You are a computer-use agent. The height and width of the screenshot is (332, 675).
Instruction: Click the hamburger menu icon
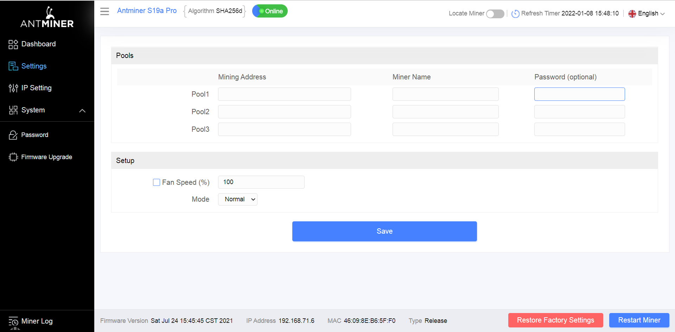click(104, 11)
